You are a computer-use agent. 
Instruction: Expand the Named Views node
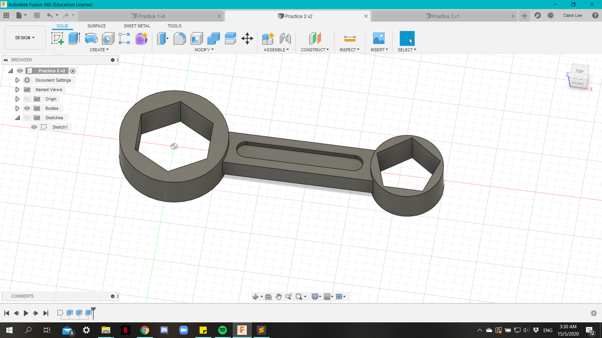(17, 90)
